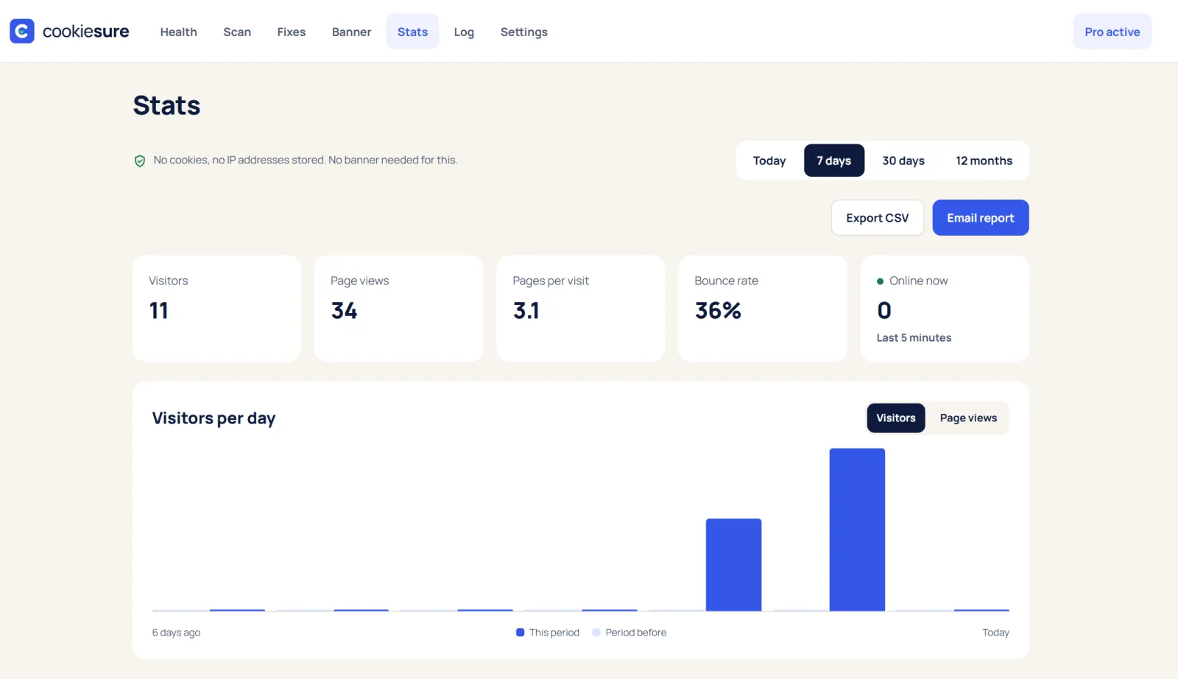Screen dimensions: 1178x679
Task: Click the Visitors per day heading
Action: point(214,418)
